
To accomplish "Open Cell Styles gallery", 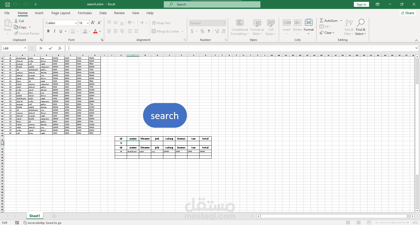I will point(271,27).
